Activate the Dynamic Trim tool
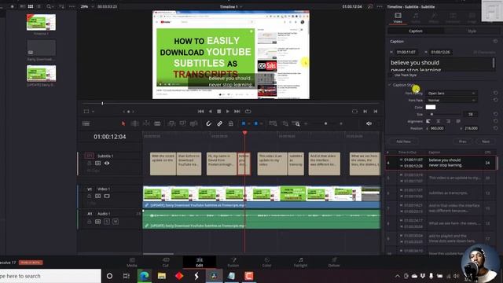This screenshot has height=283, width=503. pos(146,123)
